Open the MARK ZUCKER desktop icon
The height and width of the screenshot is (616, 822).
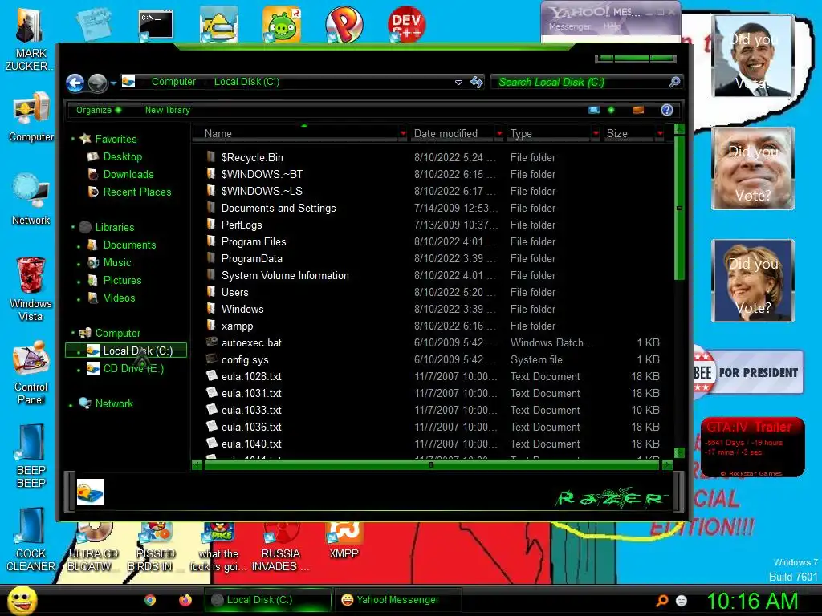[x=30, y=40]
